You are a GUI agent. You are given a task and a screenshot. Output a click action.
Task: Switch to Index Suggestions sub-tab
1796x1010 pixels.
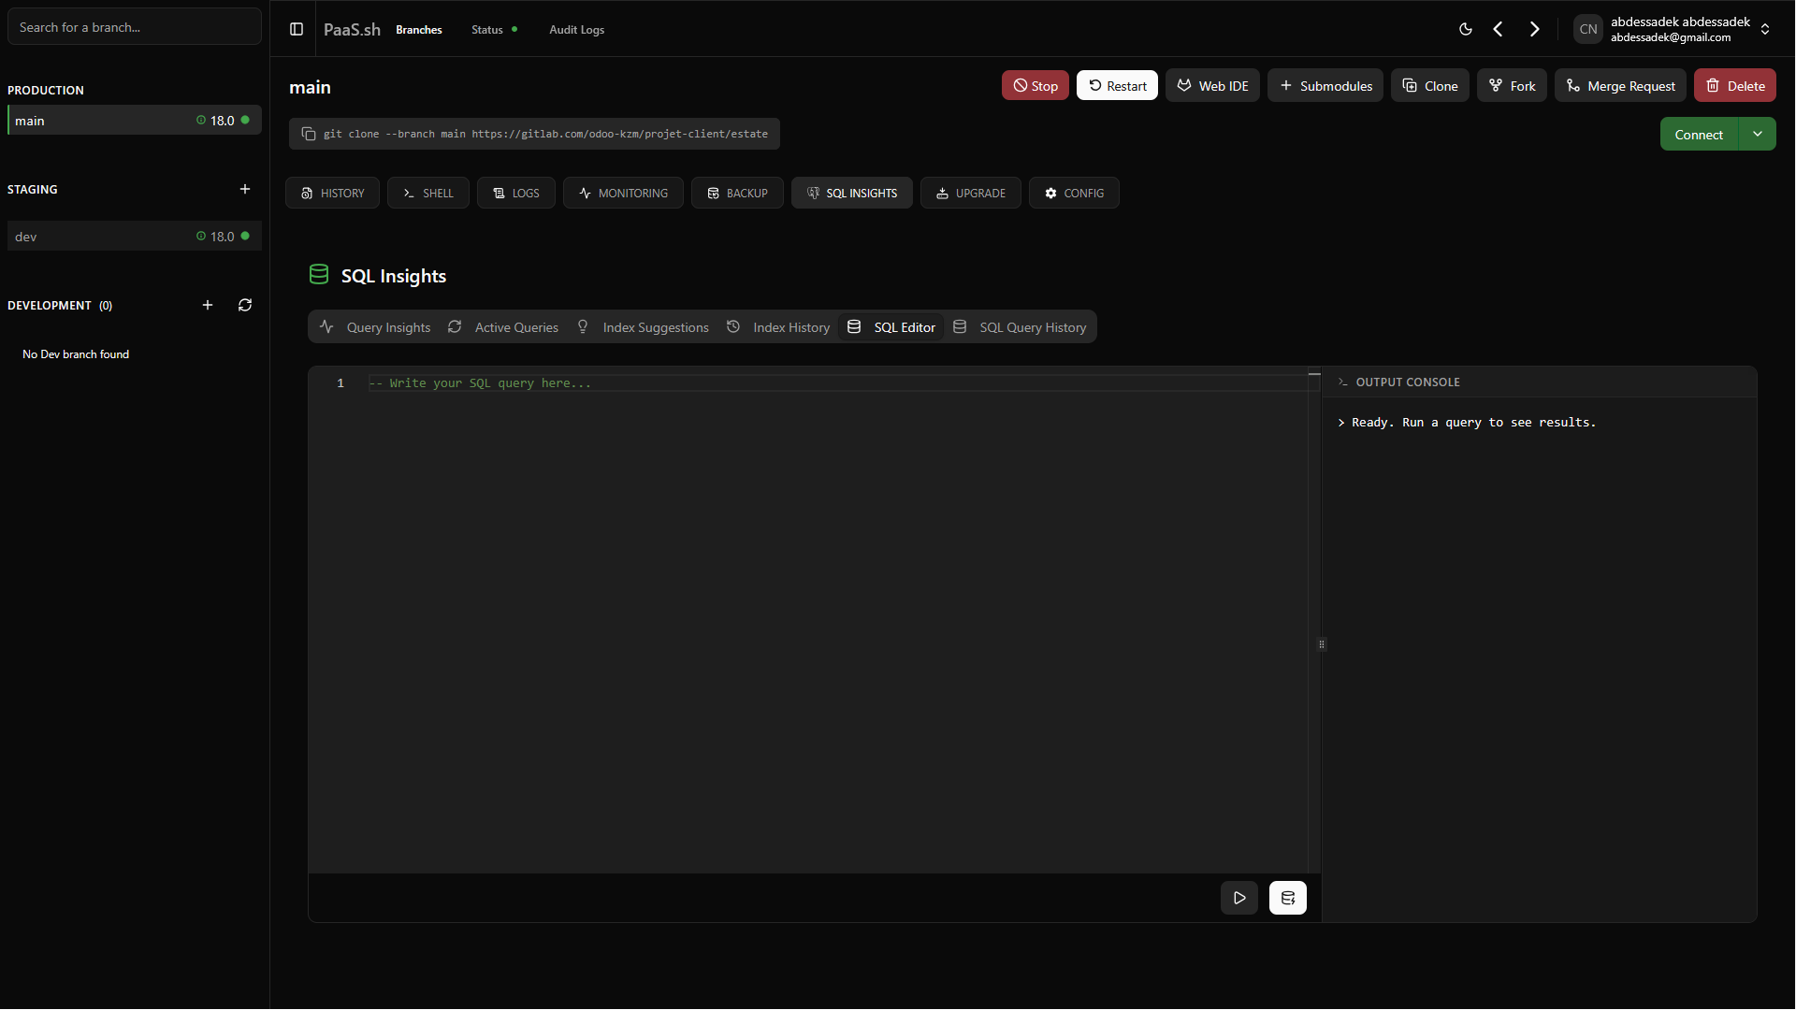click(644, 326)
